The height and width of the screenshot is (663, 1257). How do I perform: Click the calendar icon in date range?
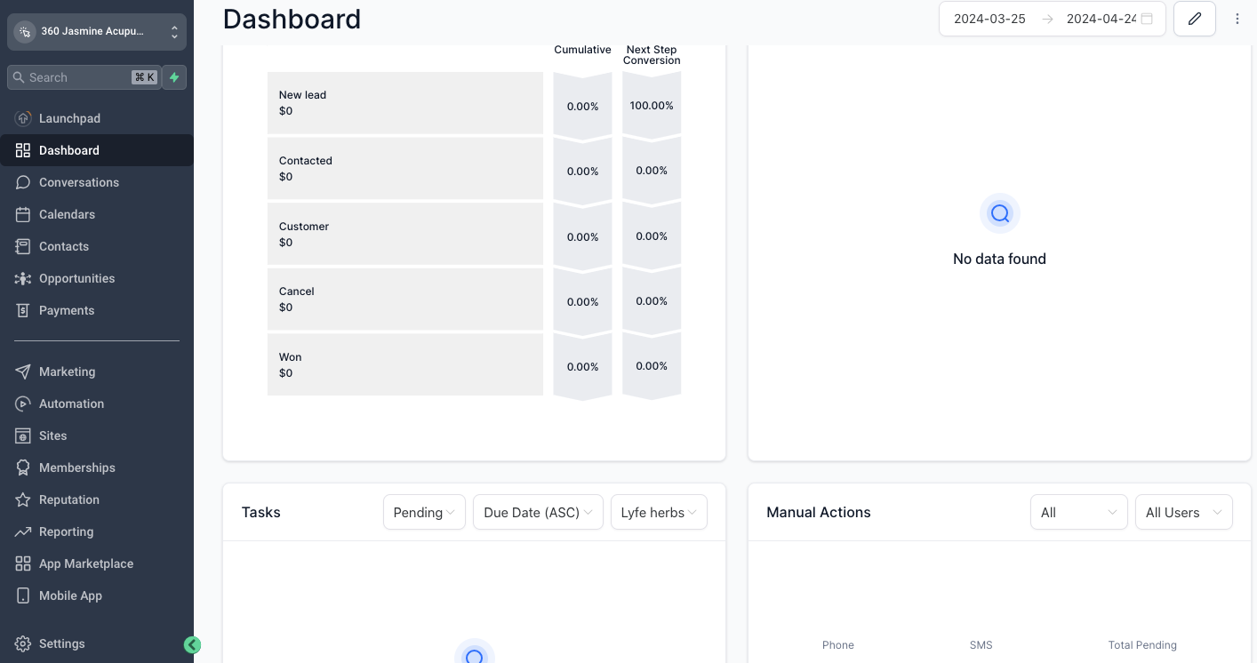coord(1147,19)
